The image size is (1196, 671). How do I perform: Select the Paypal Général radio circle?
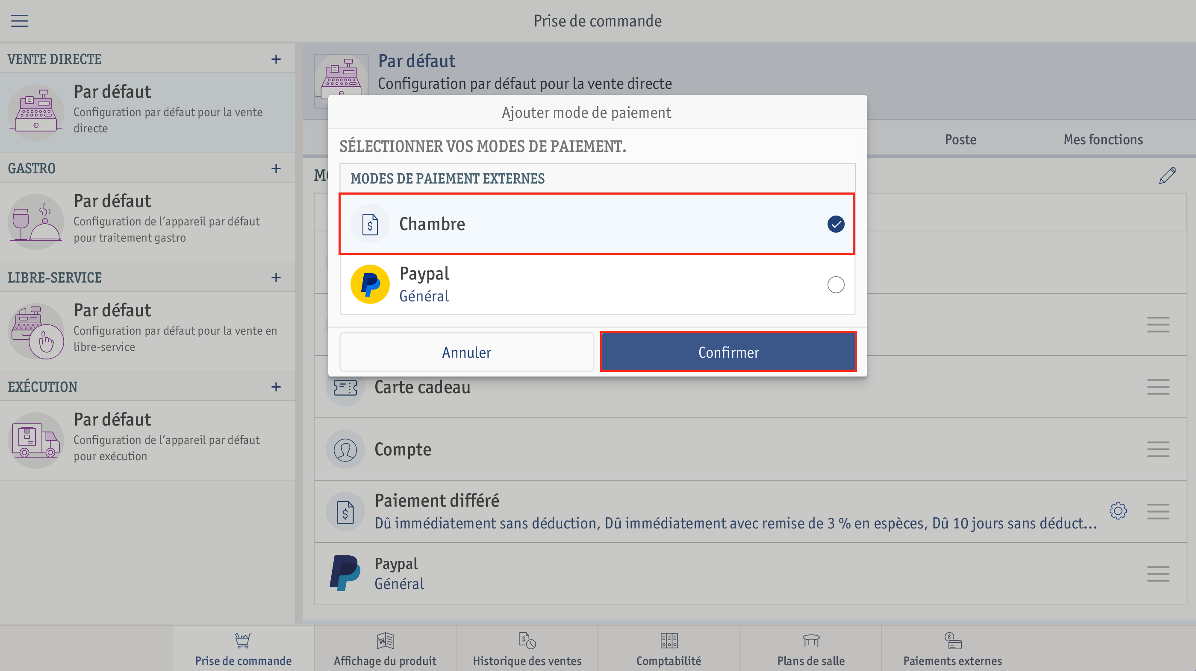pyautogui.click(x=836, y=284)
